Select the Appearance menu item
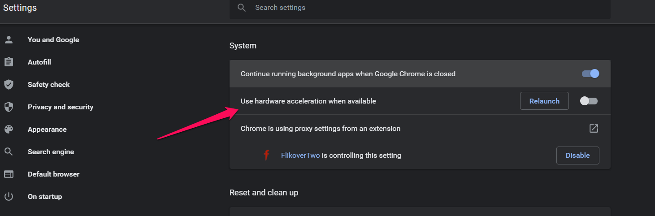The image size is (655, 216). coord(47,129)
